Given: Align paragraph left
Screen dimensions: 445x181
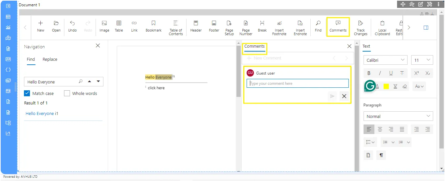Looking at the screenshot, I should pyautogui.click(x=369, y=129).
